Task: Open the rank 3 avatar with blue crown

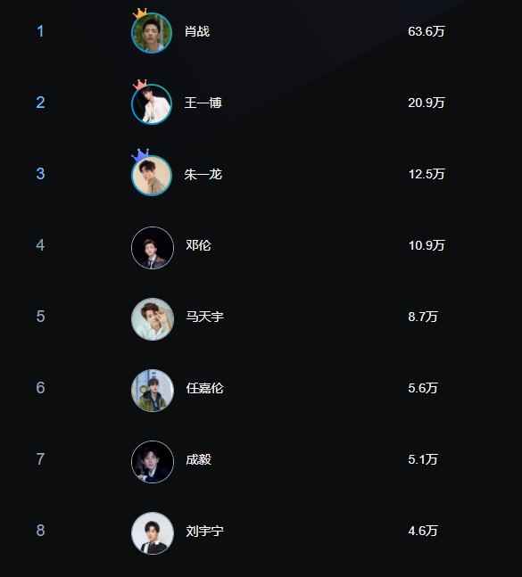Action: [152, 176]
